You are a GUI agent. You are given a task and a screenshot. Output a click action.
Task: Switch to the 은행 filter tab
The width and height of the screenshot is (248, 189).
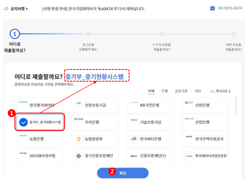pyautogui.click(x=164, y=91)
